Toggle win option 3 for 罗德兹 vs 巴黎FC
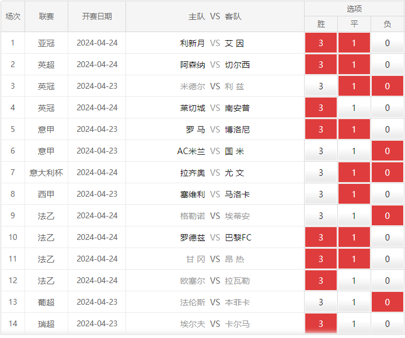 click(x=321, y=237)
